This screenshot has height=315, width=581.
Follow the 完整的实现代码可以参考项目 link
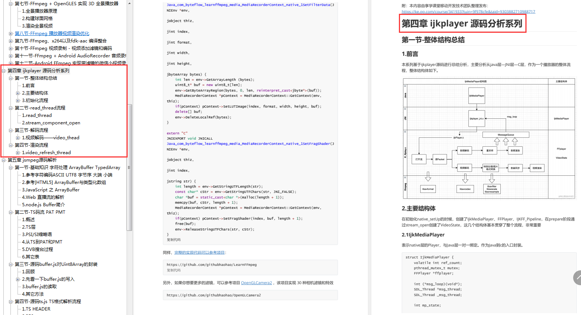[x=200, y=252]
